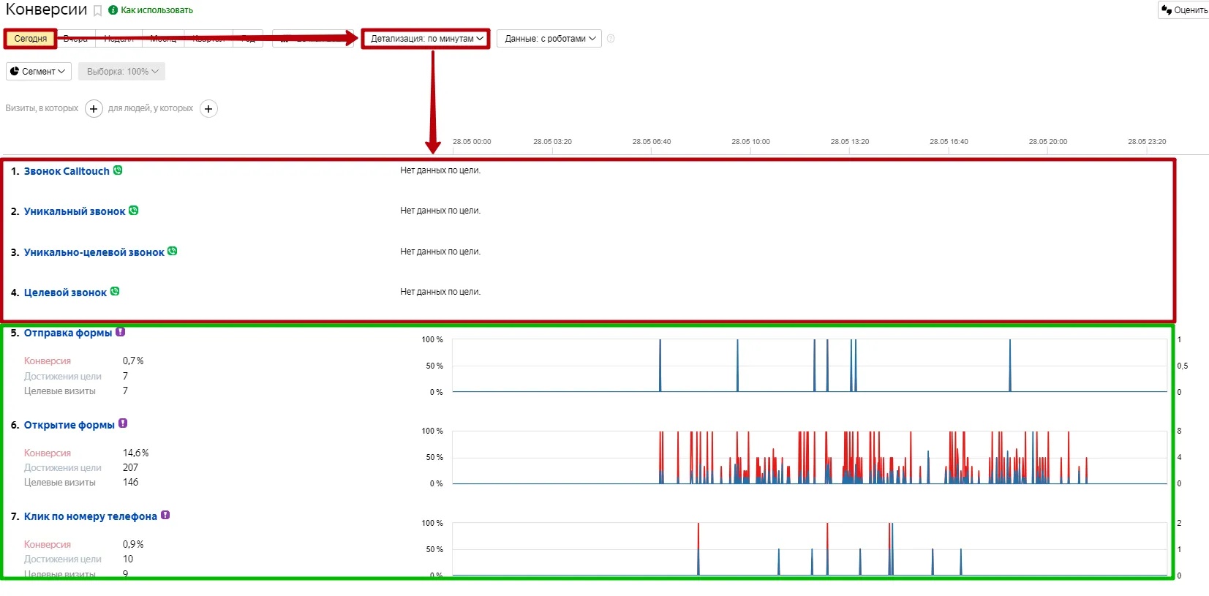Image resolution: width=1209 pixels, height=596 pixels.
Task: Click purple badge icon beside Открытие формы
Action: 123,423
